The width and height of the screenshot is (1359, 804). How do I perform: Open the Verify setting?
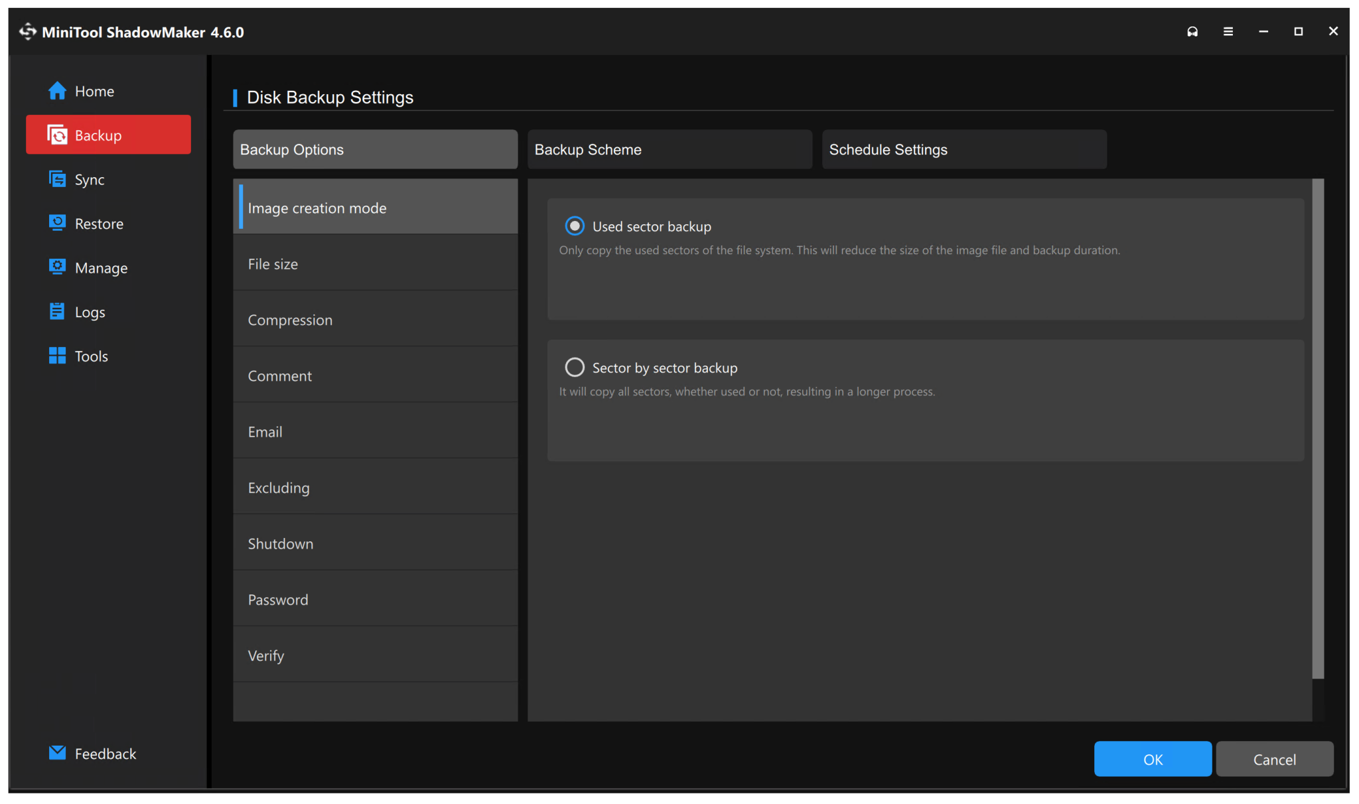(265, 655)
